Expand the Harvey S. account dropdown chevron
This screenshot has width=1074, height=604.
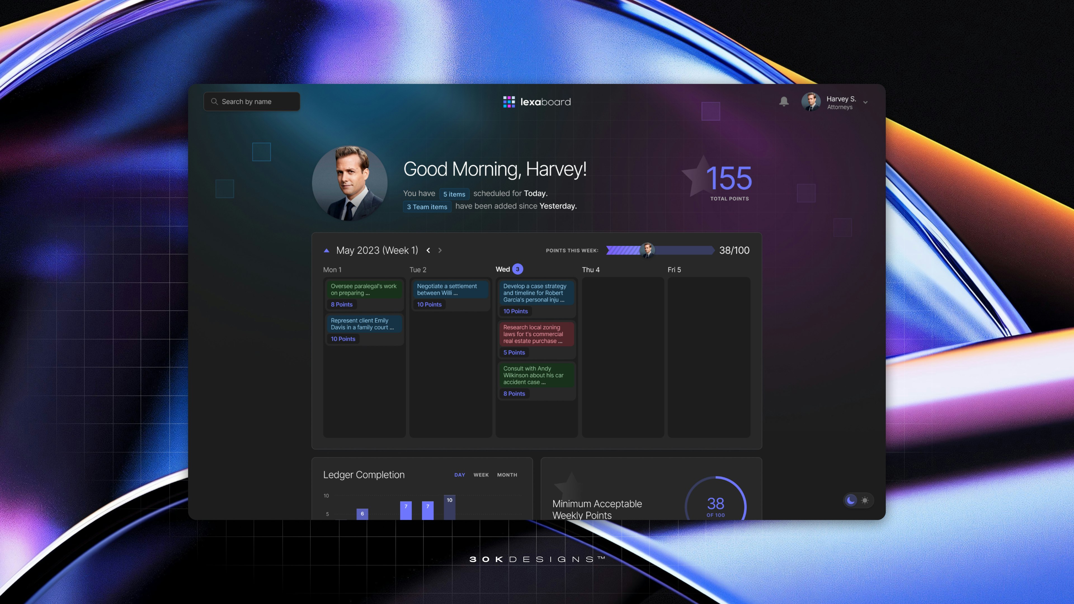866,103
